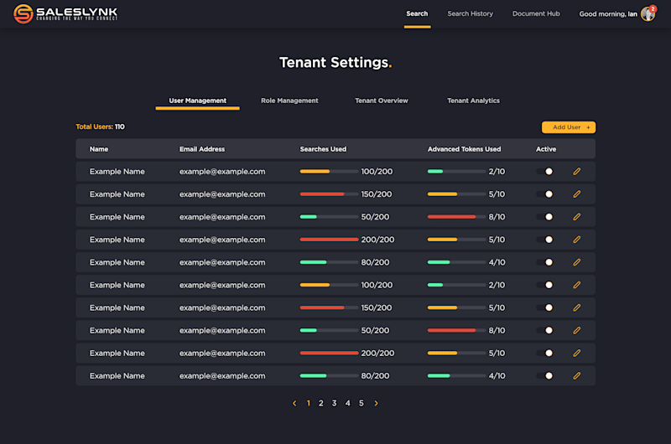
Task: Click pencil icon in second 100/200 row
Action: pyautogui.click(x=577, y=285)
